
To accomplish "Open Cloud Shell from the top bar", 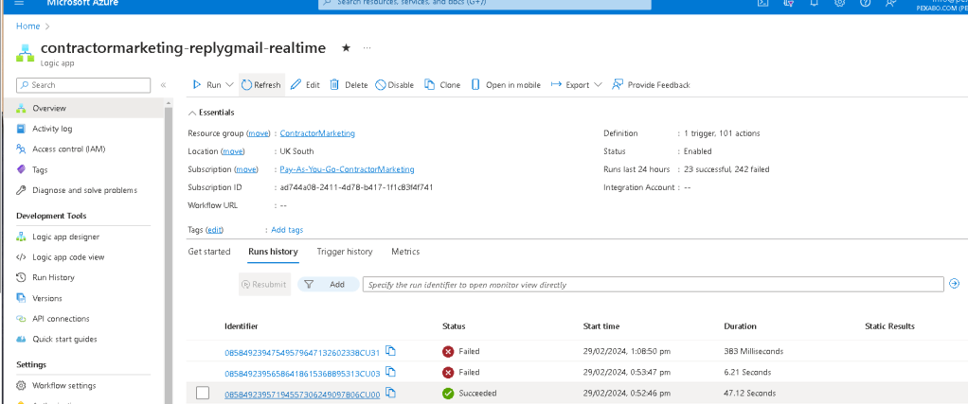I will (763, 3).
